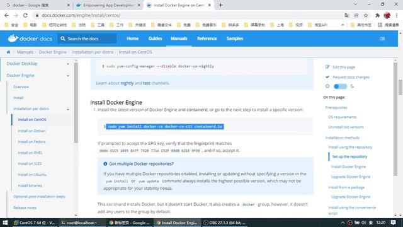
Task: Collapse the Docker Desktop sidebar section
Action: 68,64
